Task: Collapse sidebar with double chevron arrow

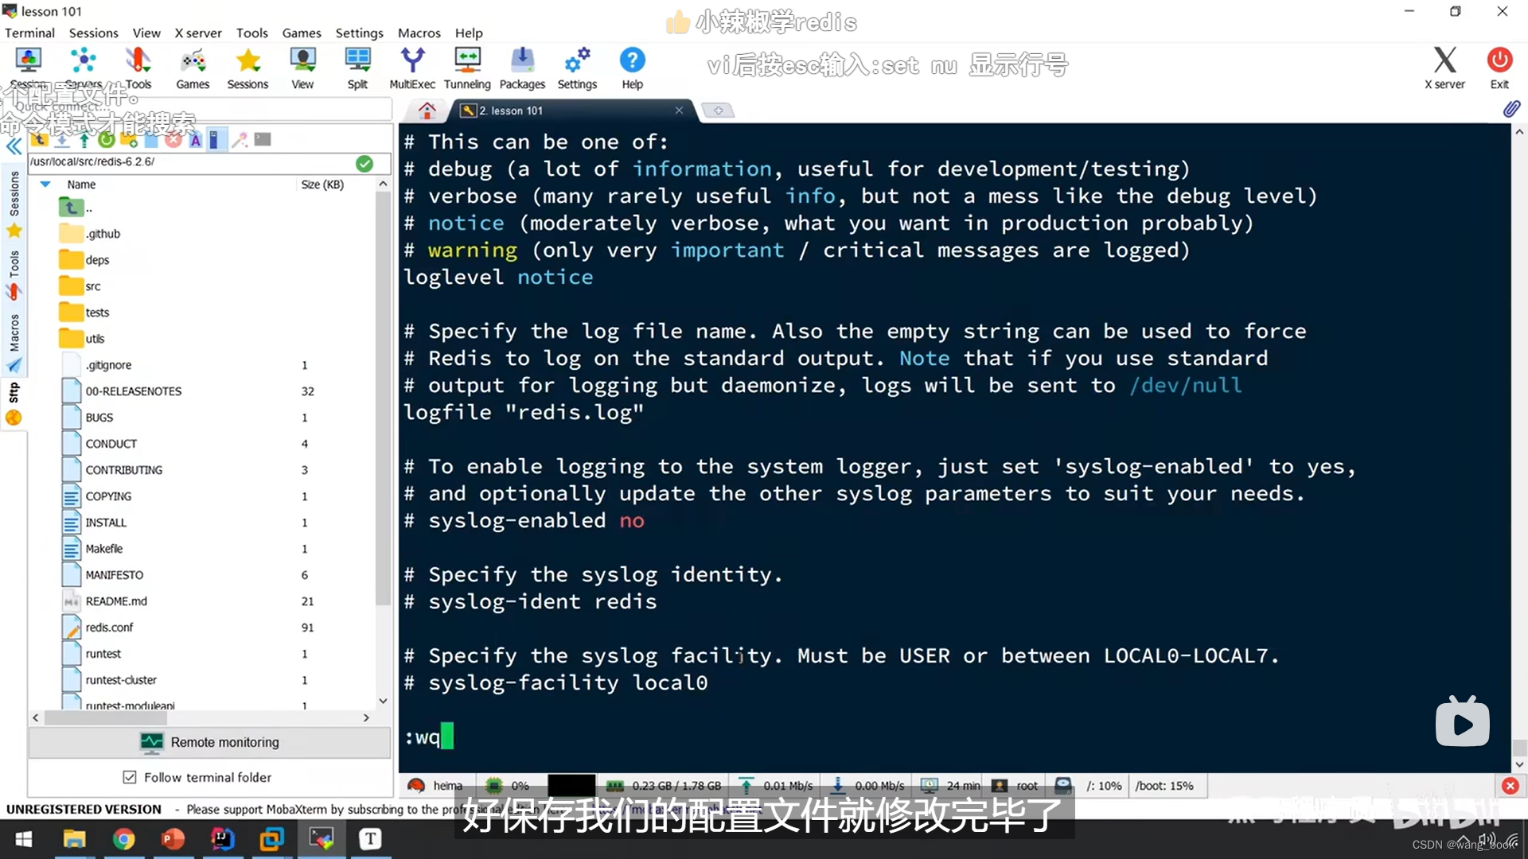Action: [14, 146]
